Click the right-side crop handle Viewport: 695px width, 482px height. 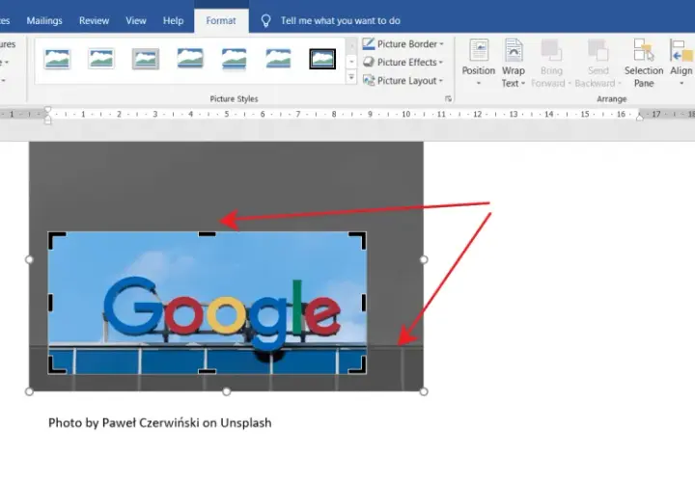(364, 303)
